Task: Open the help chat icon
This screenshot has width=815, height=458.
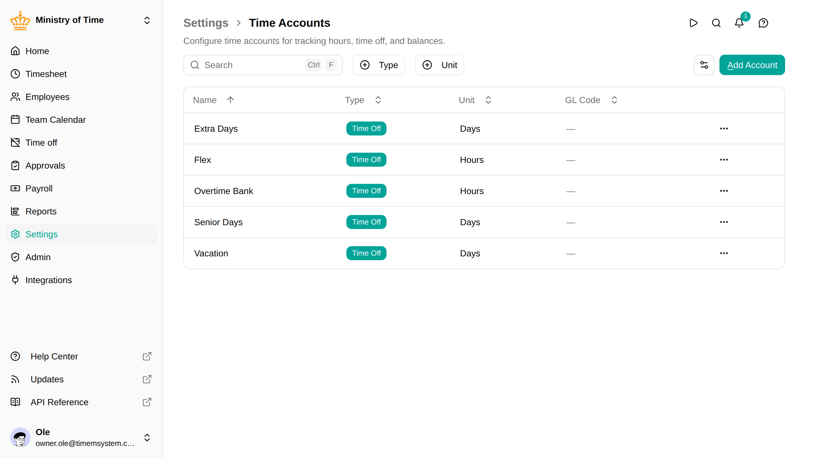Action: click(763, 23)
